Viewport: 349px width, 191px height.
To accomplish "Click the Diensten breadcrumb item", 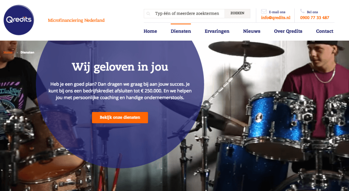I will 27,52.
